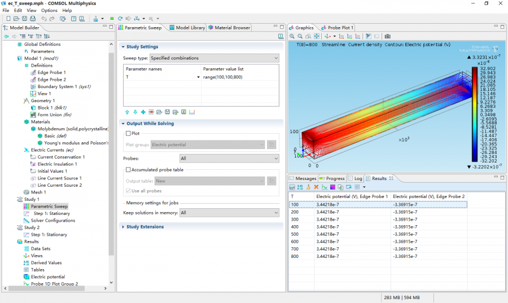
Task: Enable the Plot checkbox
Action: click(128, 134)
